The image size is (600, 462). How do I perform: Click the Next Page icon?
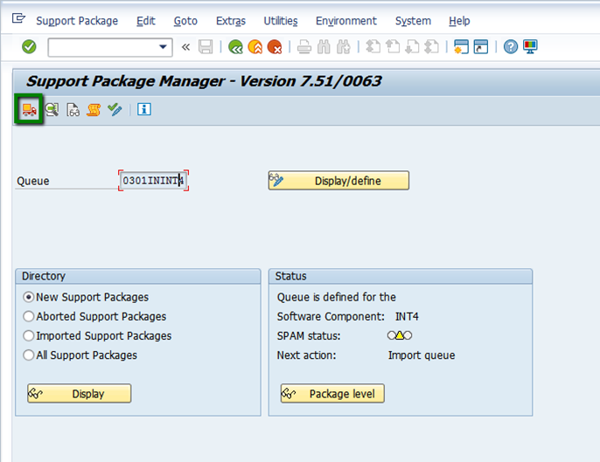click(412, 47)
